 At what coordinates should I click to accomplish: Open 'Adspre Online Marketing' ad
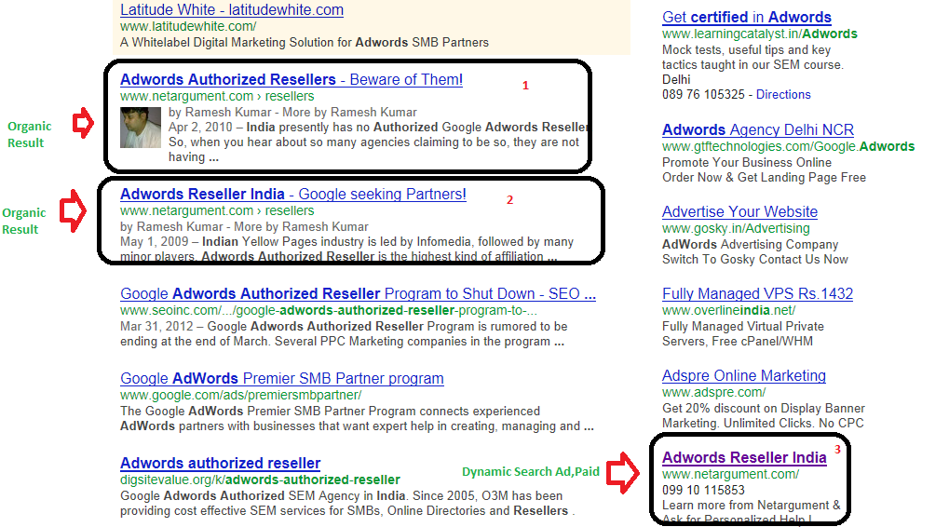744,376
